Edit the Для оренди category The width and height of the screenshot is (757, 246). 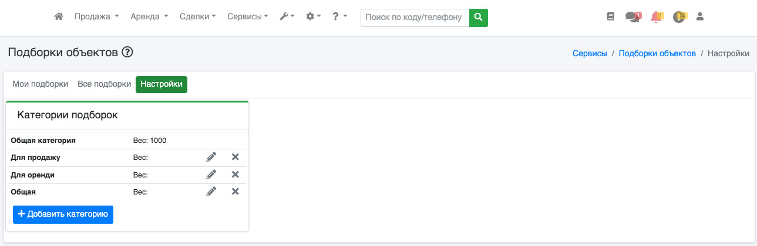point(211,174)
